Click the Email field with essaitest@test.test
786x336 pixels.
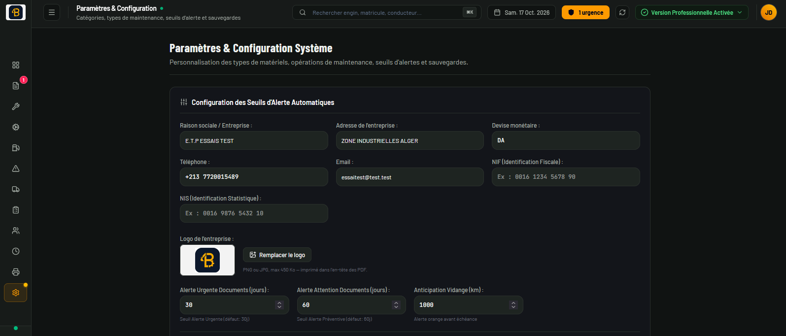(x=410, y=177)
